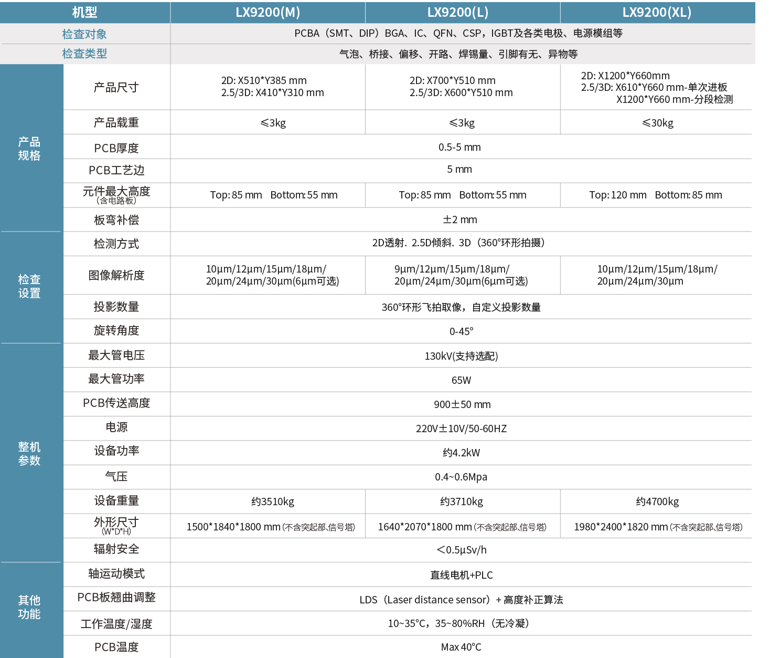Select the PCBA (SMT、DIP) BGA inspection objects text
770x658 pixels.
[458, 33]
